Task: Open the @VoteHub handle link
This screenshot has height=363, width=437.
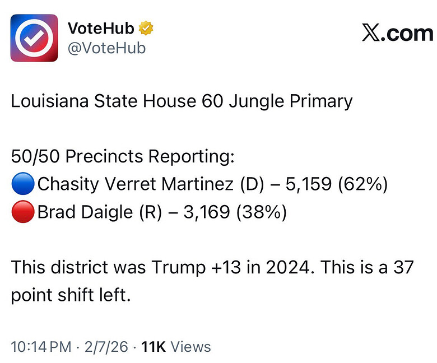Action: tap(106, 48)
